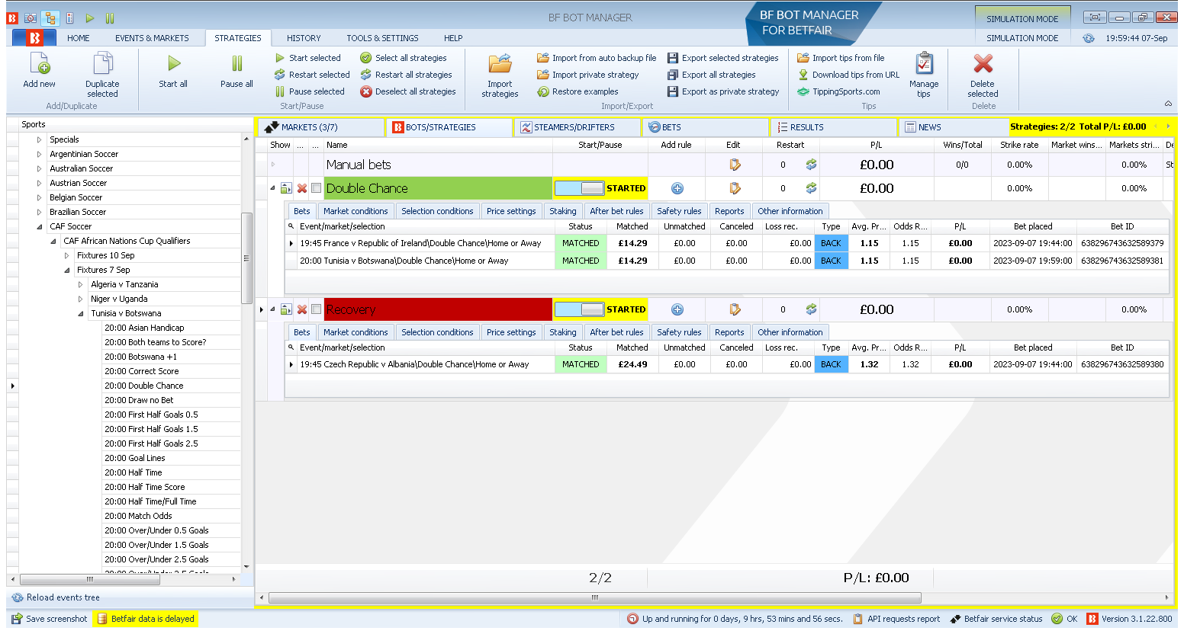1184x634 pixels.
Task: Click Duplicate selected strategy icon
Action: [102, 63]
